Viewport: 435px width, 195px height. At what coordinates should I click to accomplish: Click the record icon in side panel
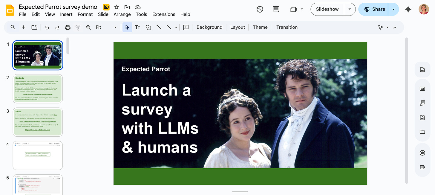422,153
